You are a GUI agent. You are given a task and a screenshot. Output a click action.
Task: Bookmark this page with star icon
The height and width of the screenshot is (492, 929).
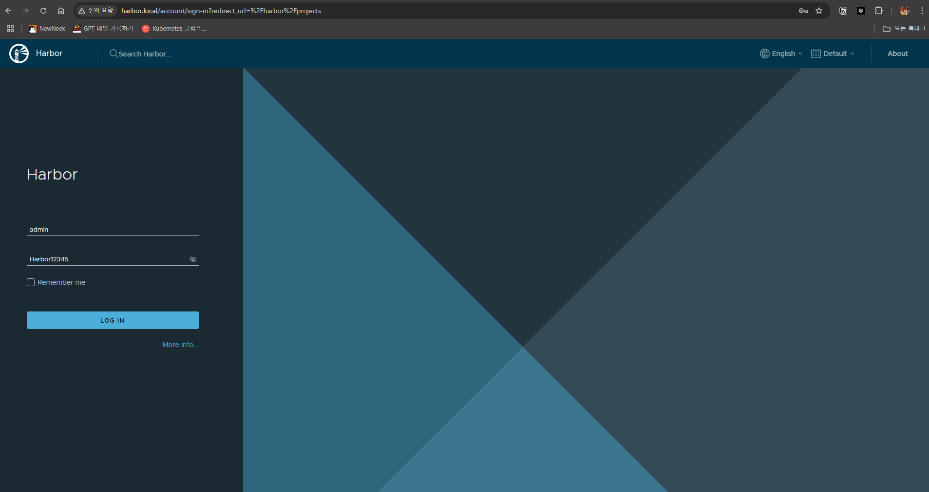point(819,11)
